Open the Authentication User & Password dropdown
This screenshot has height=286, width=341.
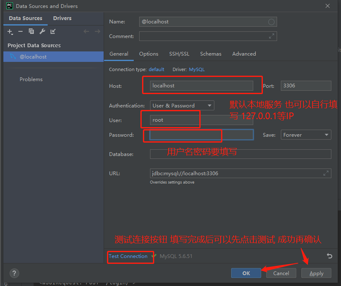point(182,105)
